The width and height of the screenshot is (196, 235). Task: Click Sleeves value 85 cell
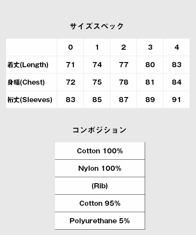point(97,100)
